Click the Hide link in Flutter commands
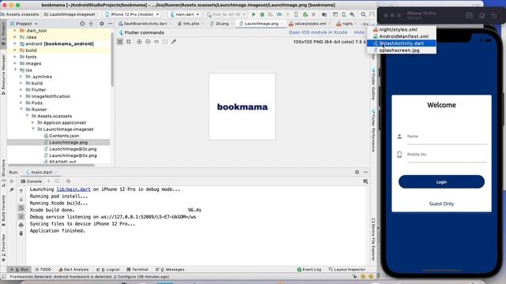The height and width of the screenshot is (284, 506). pos(359,32)
